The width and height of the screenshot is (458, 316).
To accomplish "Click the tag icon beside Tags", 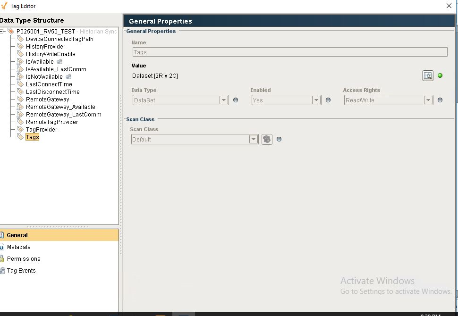I will (x=20, y=137).
